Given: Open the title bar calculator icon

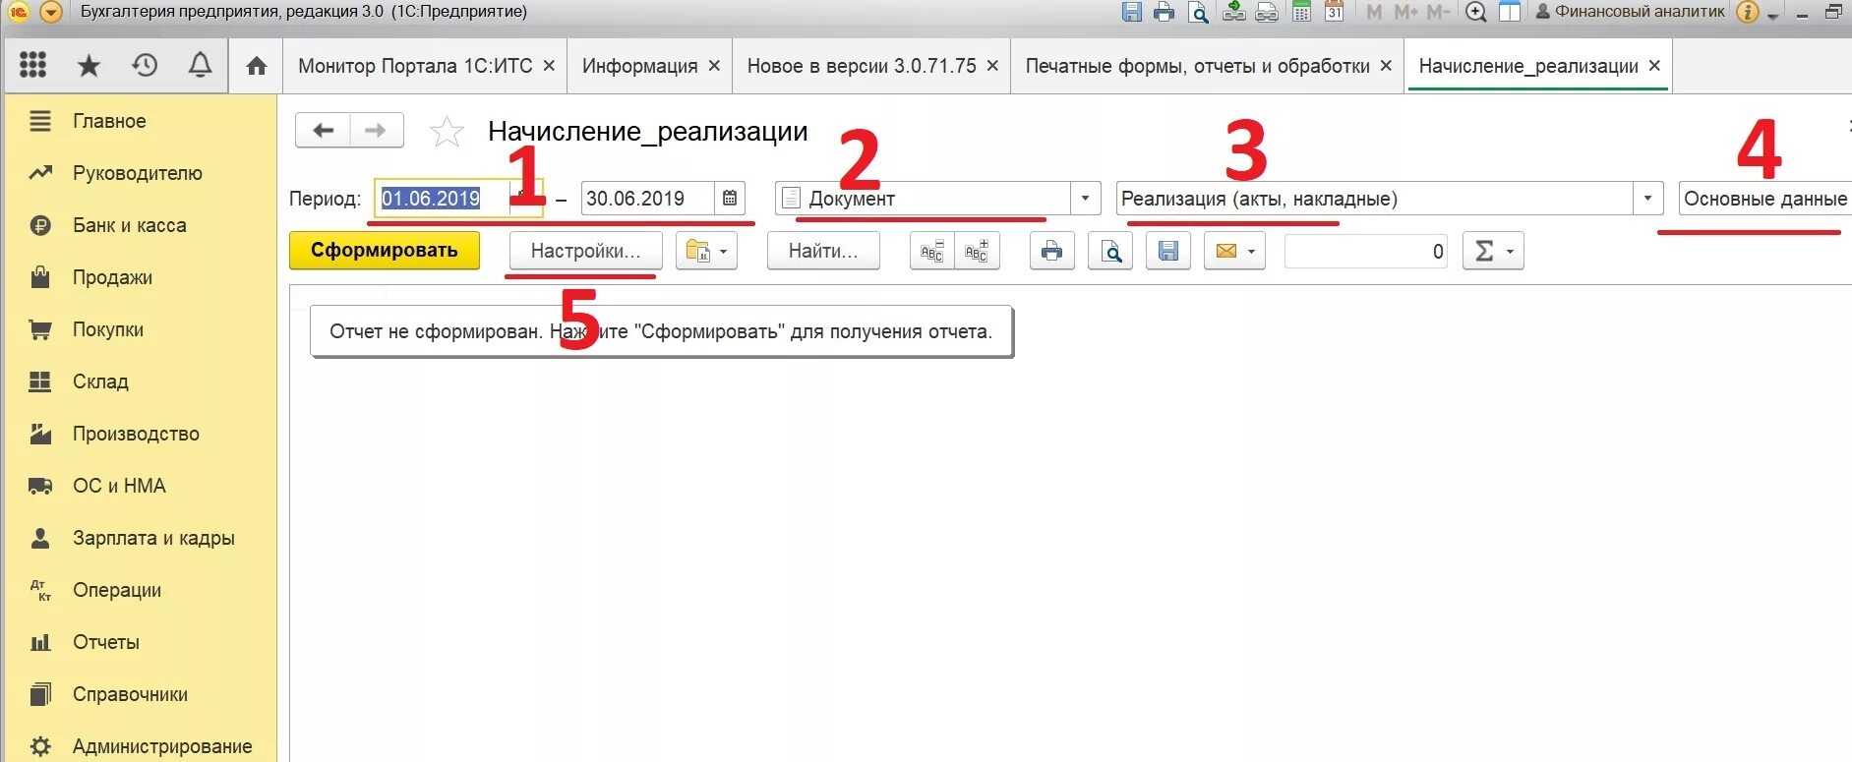Looking at the screenshot, I should pyautogui.click(x=1301, y=12).
